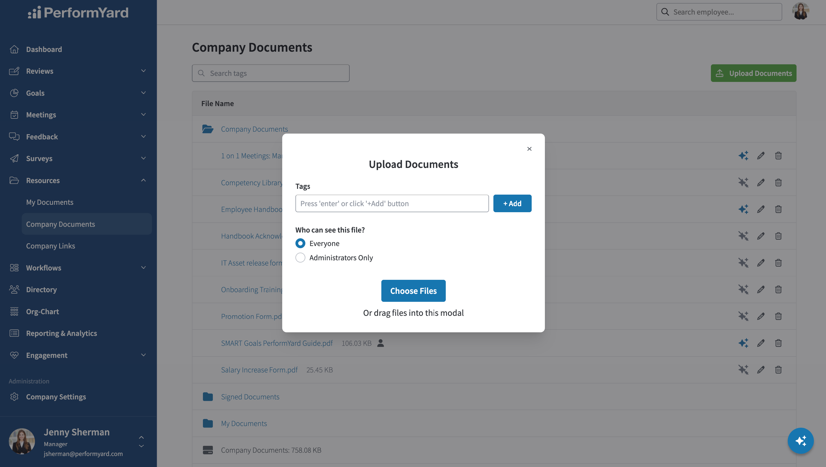The width and height of the screenshot is (826, 467).
Task: Open the Jenny Sherman account switcher
Action: coord(141,442)
